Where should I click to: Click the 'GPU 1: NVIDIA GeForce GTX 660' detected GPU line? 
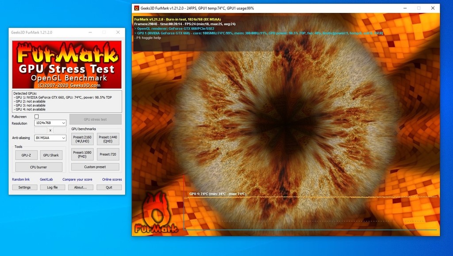[64, 97]
